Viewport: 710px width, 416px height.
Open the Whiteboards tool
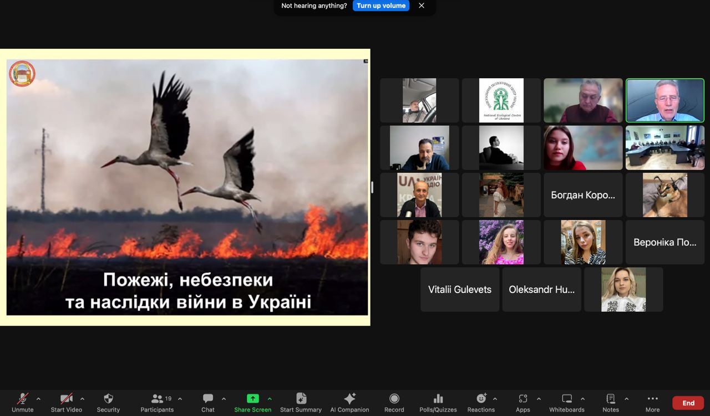[566, 402]
